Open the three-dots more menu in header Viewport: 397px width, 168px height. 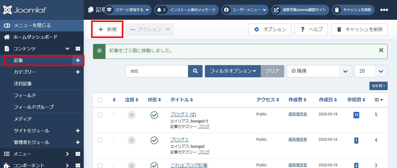384,10
